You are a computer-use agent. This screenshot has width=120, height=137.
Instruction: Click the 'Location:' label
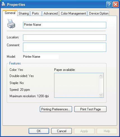tap(13, 37)
